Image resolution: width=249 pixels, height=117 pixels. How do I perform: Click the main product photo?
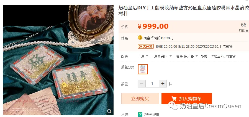coord(58,60)
